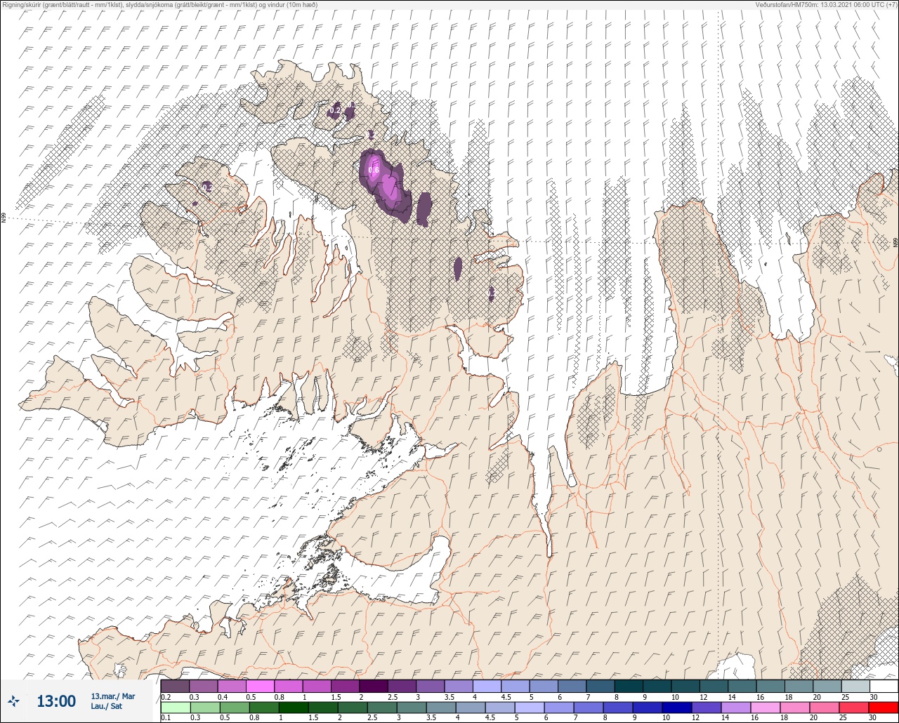
Task: Click the Veðurstofan compass logo icon
Action: coord(14,701)
